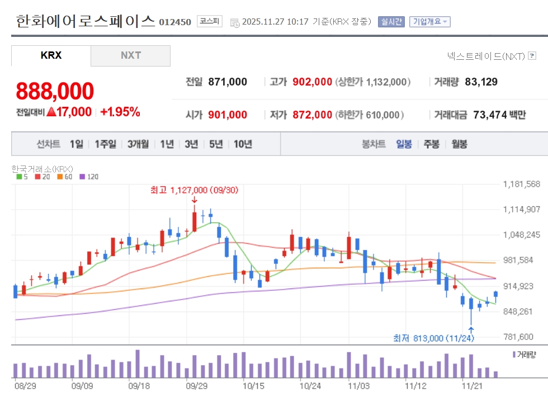The image size is (548, 402).
Task: Click the high price 902,000
Action: (312, 82)
